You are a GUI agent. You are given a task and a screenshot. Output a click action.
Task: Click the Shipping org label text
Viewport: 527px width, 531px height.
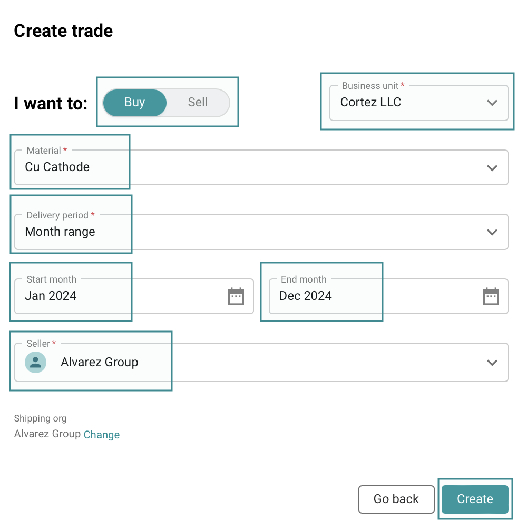pos(41,419)
